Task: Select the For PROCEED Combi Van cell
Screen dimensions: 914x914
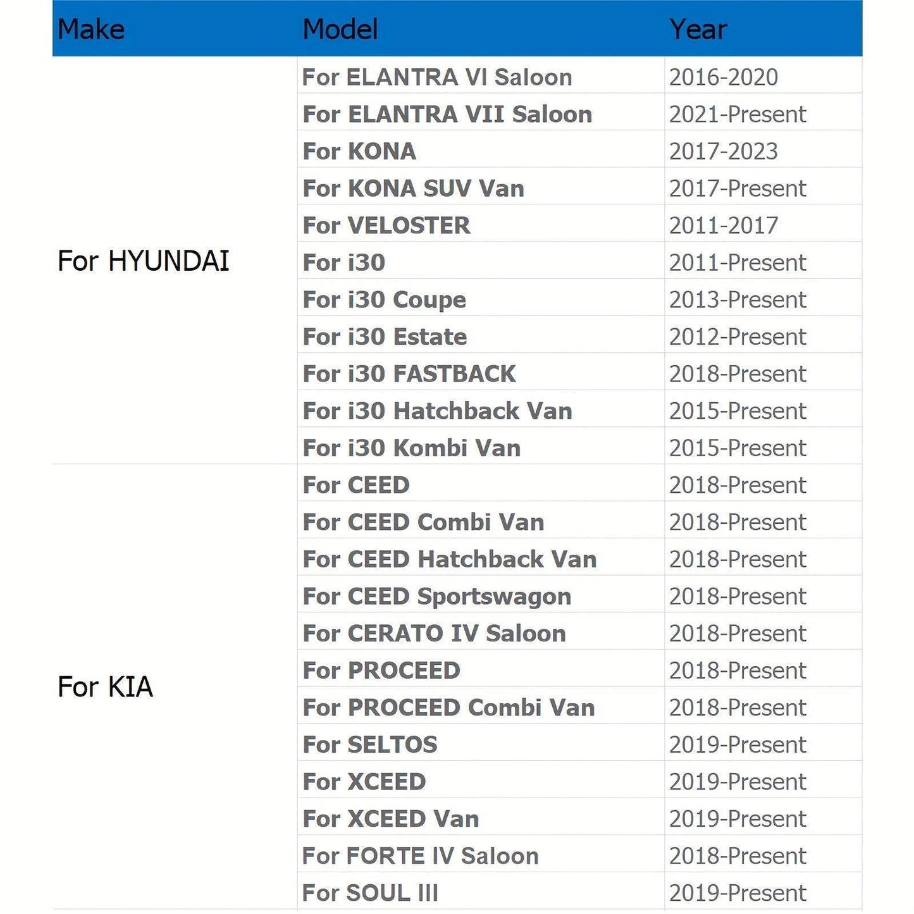Action: [x=448, y=708]
